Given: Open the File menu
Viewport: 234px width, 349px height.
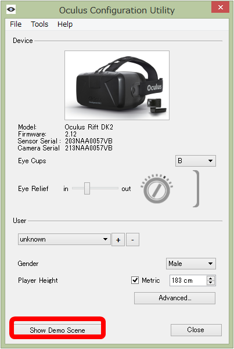Looking at the screenshot, I should [16, 24].
